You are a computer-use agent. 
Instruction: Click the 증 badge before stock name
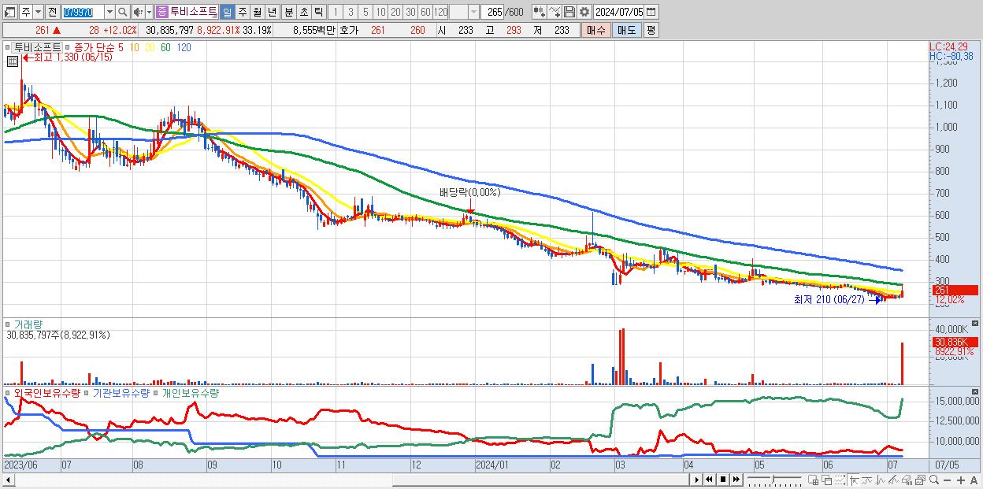pyautogui.click(x=161, y=12)
